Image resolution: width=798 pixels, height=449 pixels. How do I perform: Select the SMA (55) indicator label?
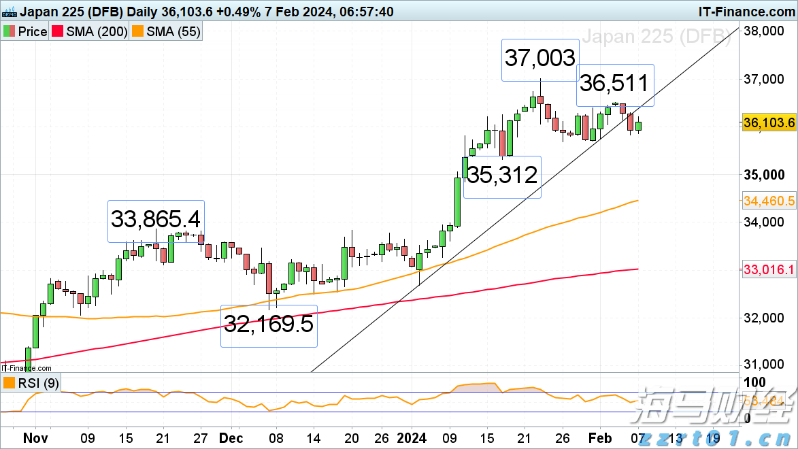173,32
